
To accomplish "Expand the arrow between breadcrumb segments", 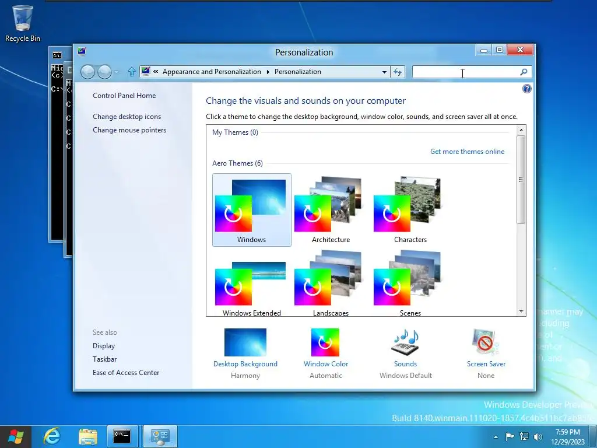I will point(268,72).
